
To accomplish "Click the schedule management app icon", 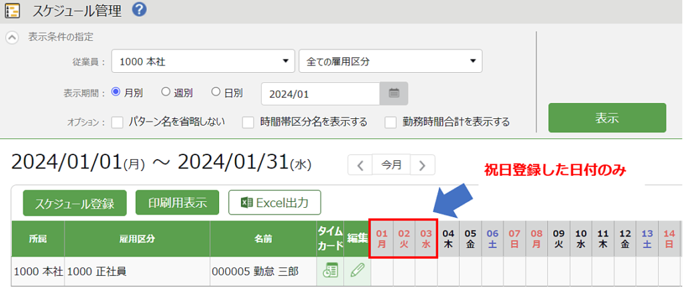I will click(x=12, y=10).
